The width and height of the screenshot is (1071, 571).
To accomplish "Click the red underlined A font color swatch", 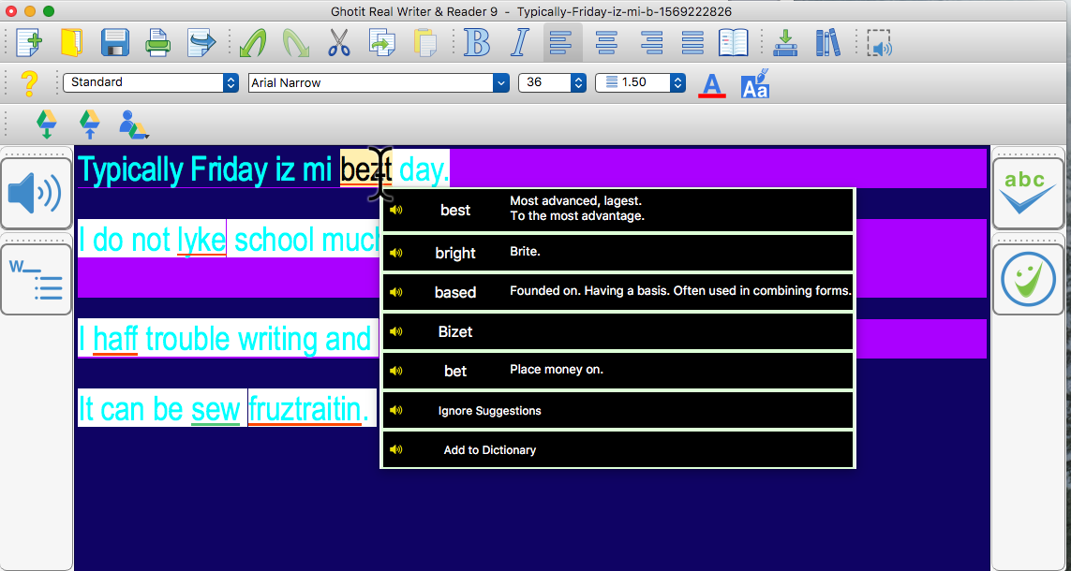I will pos(711,83).
